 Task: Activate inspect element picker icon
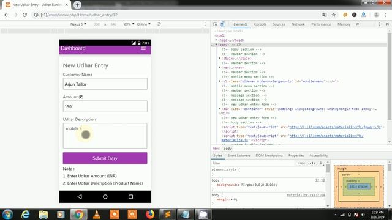[x=215, y=24]
